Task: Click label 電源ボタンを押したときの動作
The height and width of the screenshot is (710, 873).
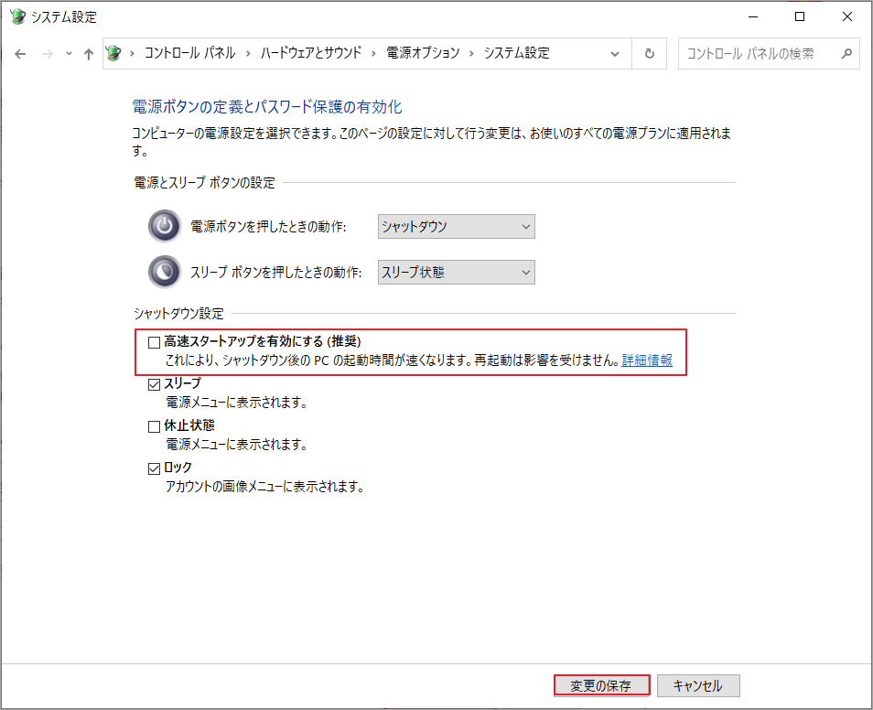Action: (x=268, y=227)
